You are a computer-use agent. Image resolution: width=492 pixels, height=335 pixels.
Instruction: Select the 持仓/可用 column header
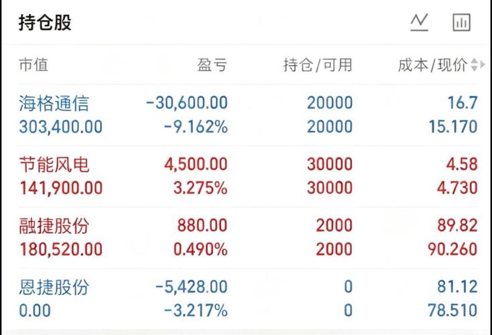click(x=318, y=65)
